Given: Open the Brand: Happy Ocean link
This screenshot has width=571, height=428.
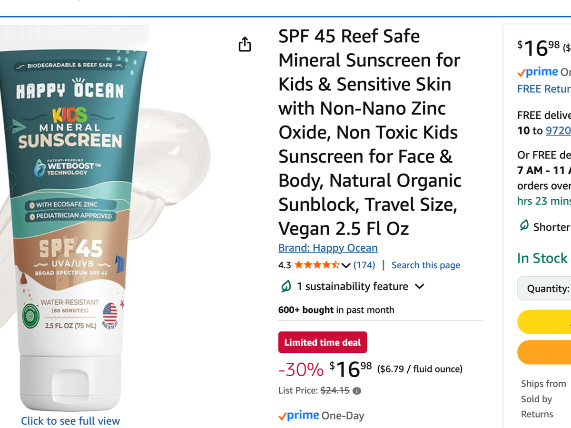Looking at the screenshot, I should (x=328, y=248).
